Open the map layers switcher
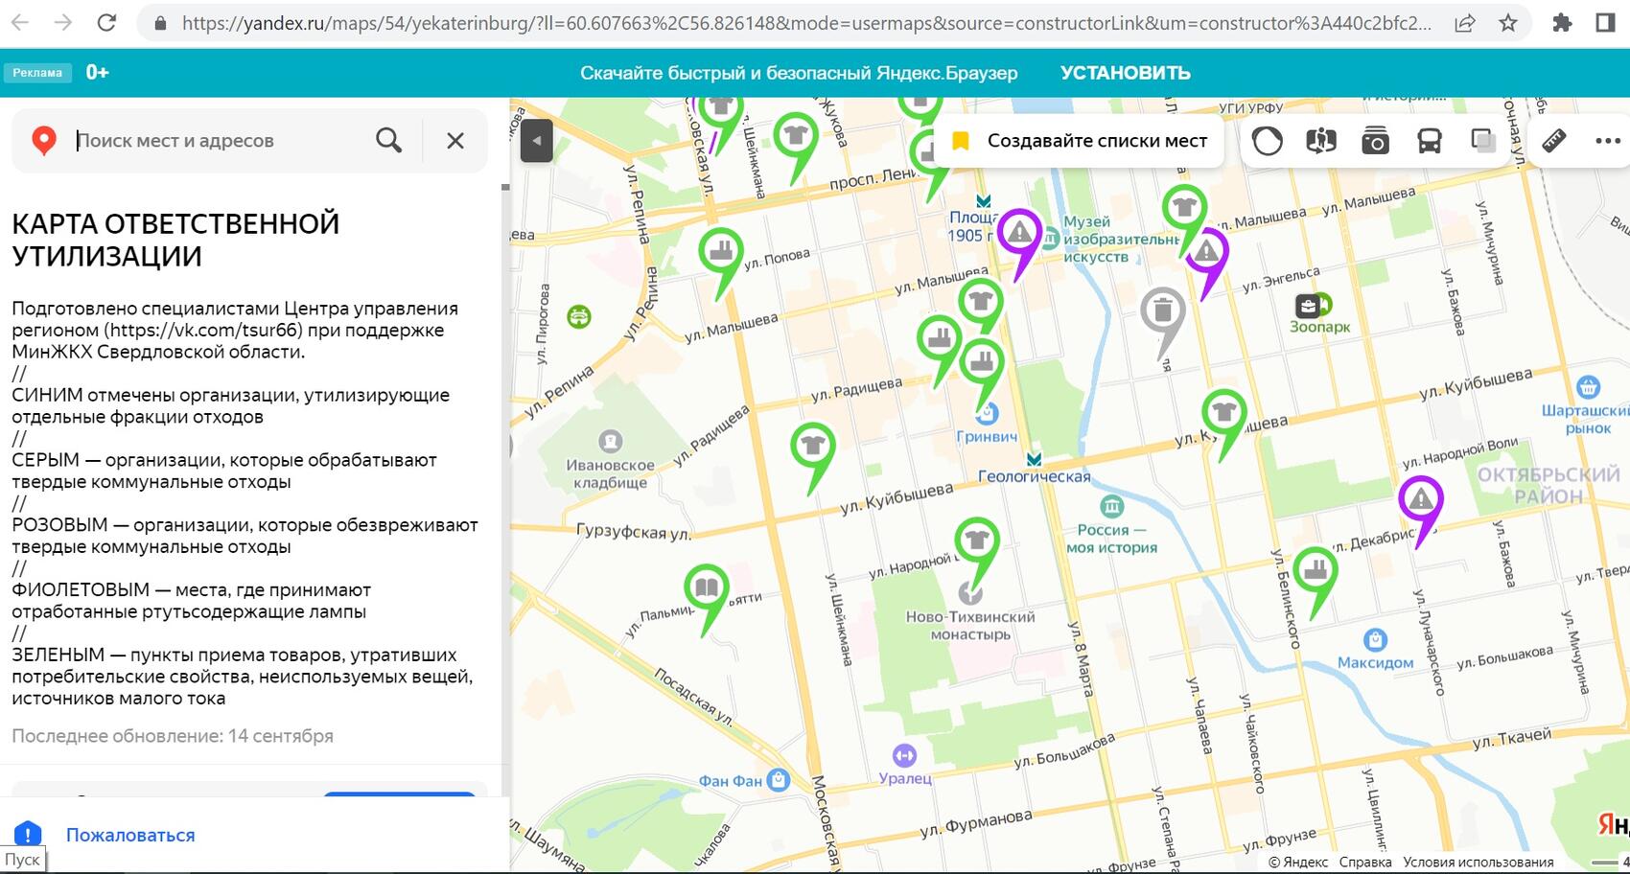 tap(1482, 141)
